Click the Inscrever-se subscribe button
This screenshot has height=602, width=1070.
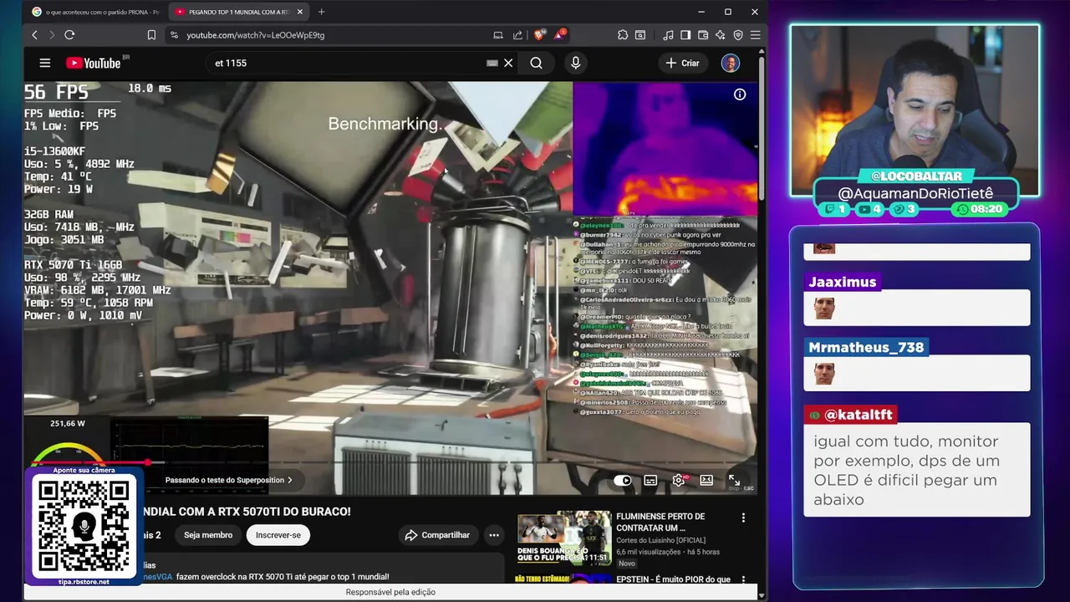pos(278,535)
